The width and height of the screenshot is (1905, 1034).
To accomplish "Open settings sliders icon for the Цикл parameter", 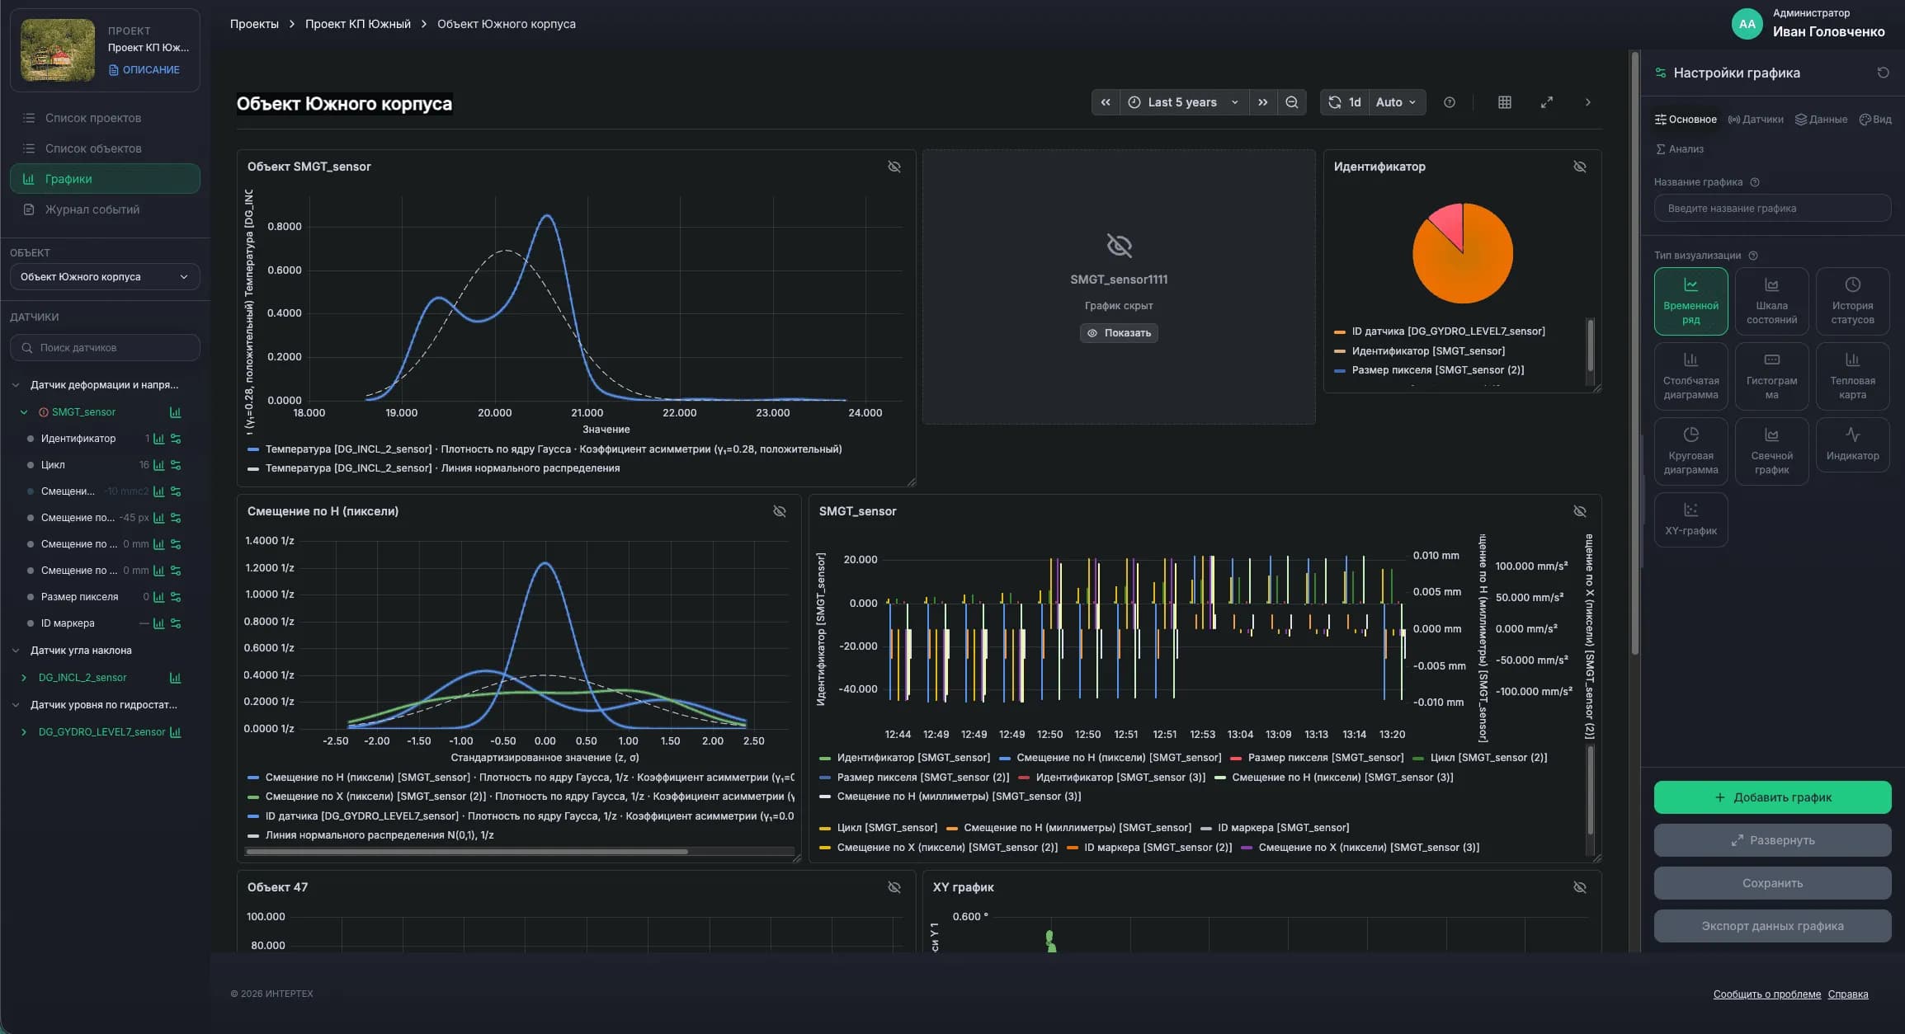I will (176, 465).
